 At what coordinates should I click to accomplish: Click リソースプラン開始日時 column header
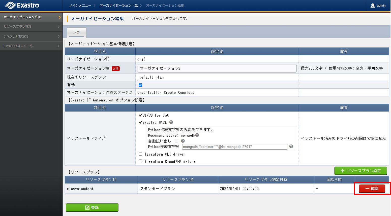click(x=266, y=180)
